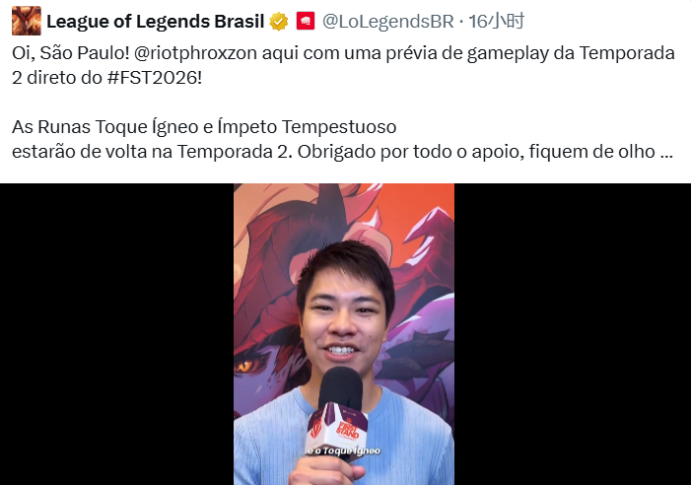The height and width of the screenshot is (485, 691).
Task: Open the League of Legends Brasil display name
Action: tap(155, 21)
